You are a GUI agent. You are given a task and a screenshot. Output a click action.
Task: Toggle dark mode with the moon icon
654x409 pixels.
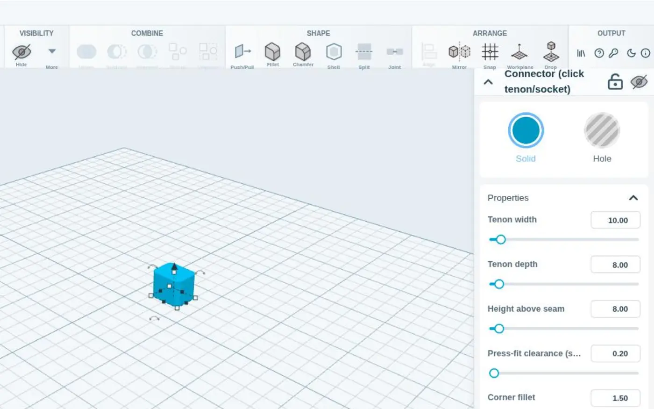[631, 53]
